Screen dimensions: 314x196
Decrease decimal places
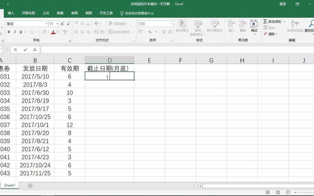click(x=170, y=32)
